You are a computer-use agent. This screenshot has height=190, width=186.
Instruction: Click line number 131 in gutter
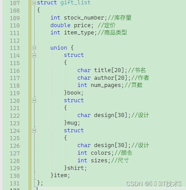tap(15, 183)
